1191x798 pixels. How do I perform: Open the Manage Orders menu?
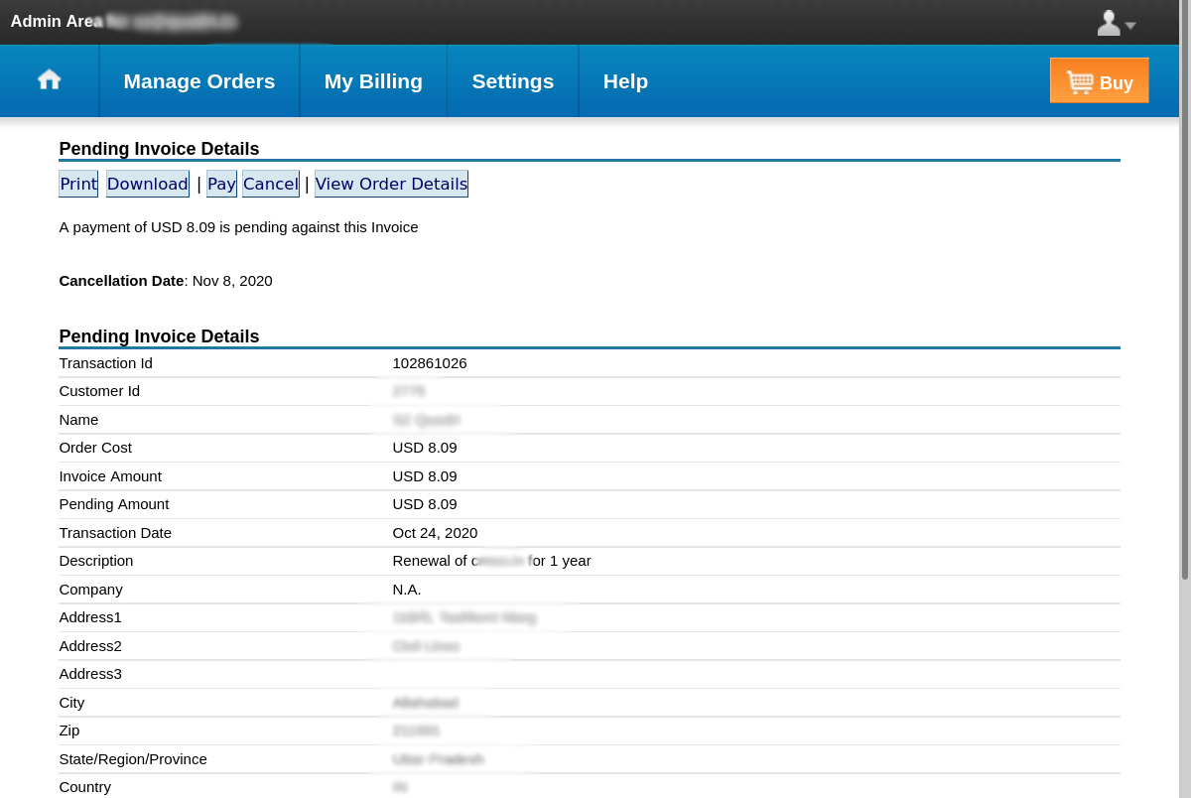click(198, 81)
